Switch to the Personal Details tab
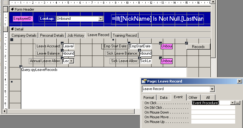The image size is (243, 128). click(52, 35)
